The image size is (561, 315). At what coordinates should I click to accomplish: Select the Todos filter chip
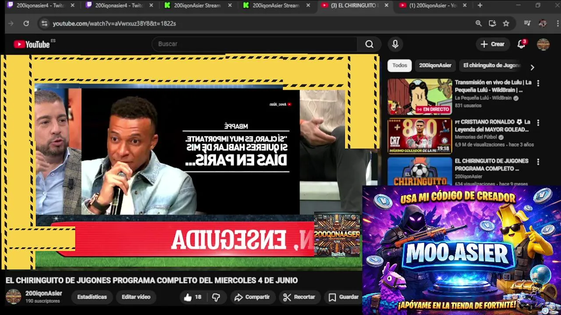400,65
